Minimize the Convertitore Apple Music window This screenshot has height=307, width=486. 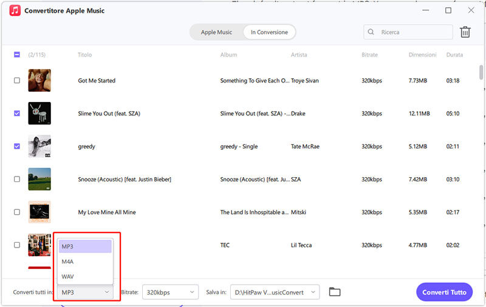[x=426, y=10]
